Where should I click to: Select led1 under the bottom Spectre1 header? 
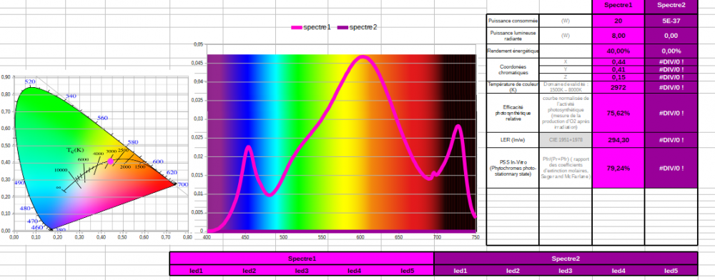click(x=196, y=271)
